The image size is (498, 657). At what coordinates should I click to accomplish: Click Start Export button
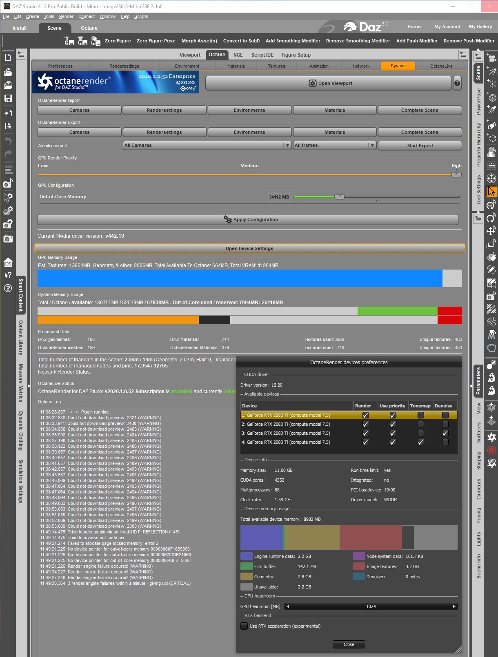420,146
